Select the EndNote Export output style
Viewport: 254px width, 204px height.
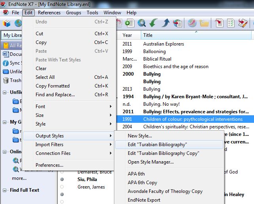point(169,200)
